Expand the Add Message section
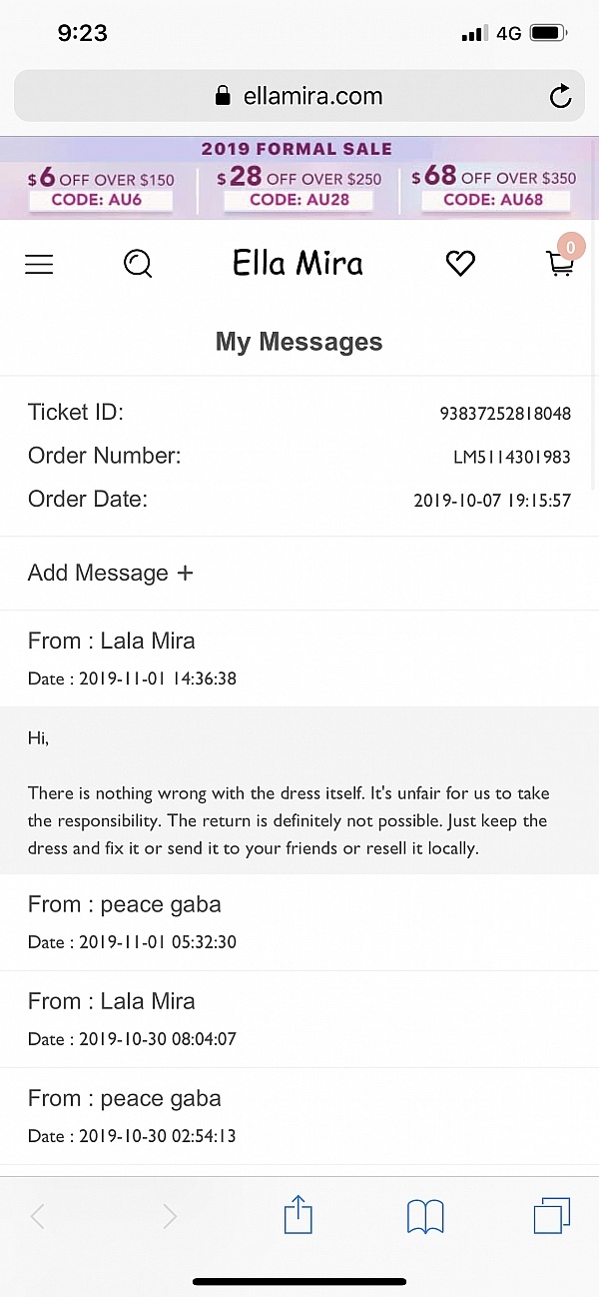This screenshot has height=1297, width=599. click(110, 573)
